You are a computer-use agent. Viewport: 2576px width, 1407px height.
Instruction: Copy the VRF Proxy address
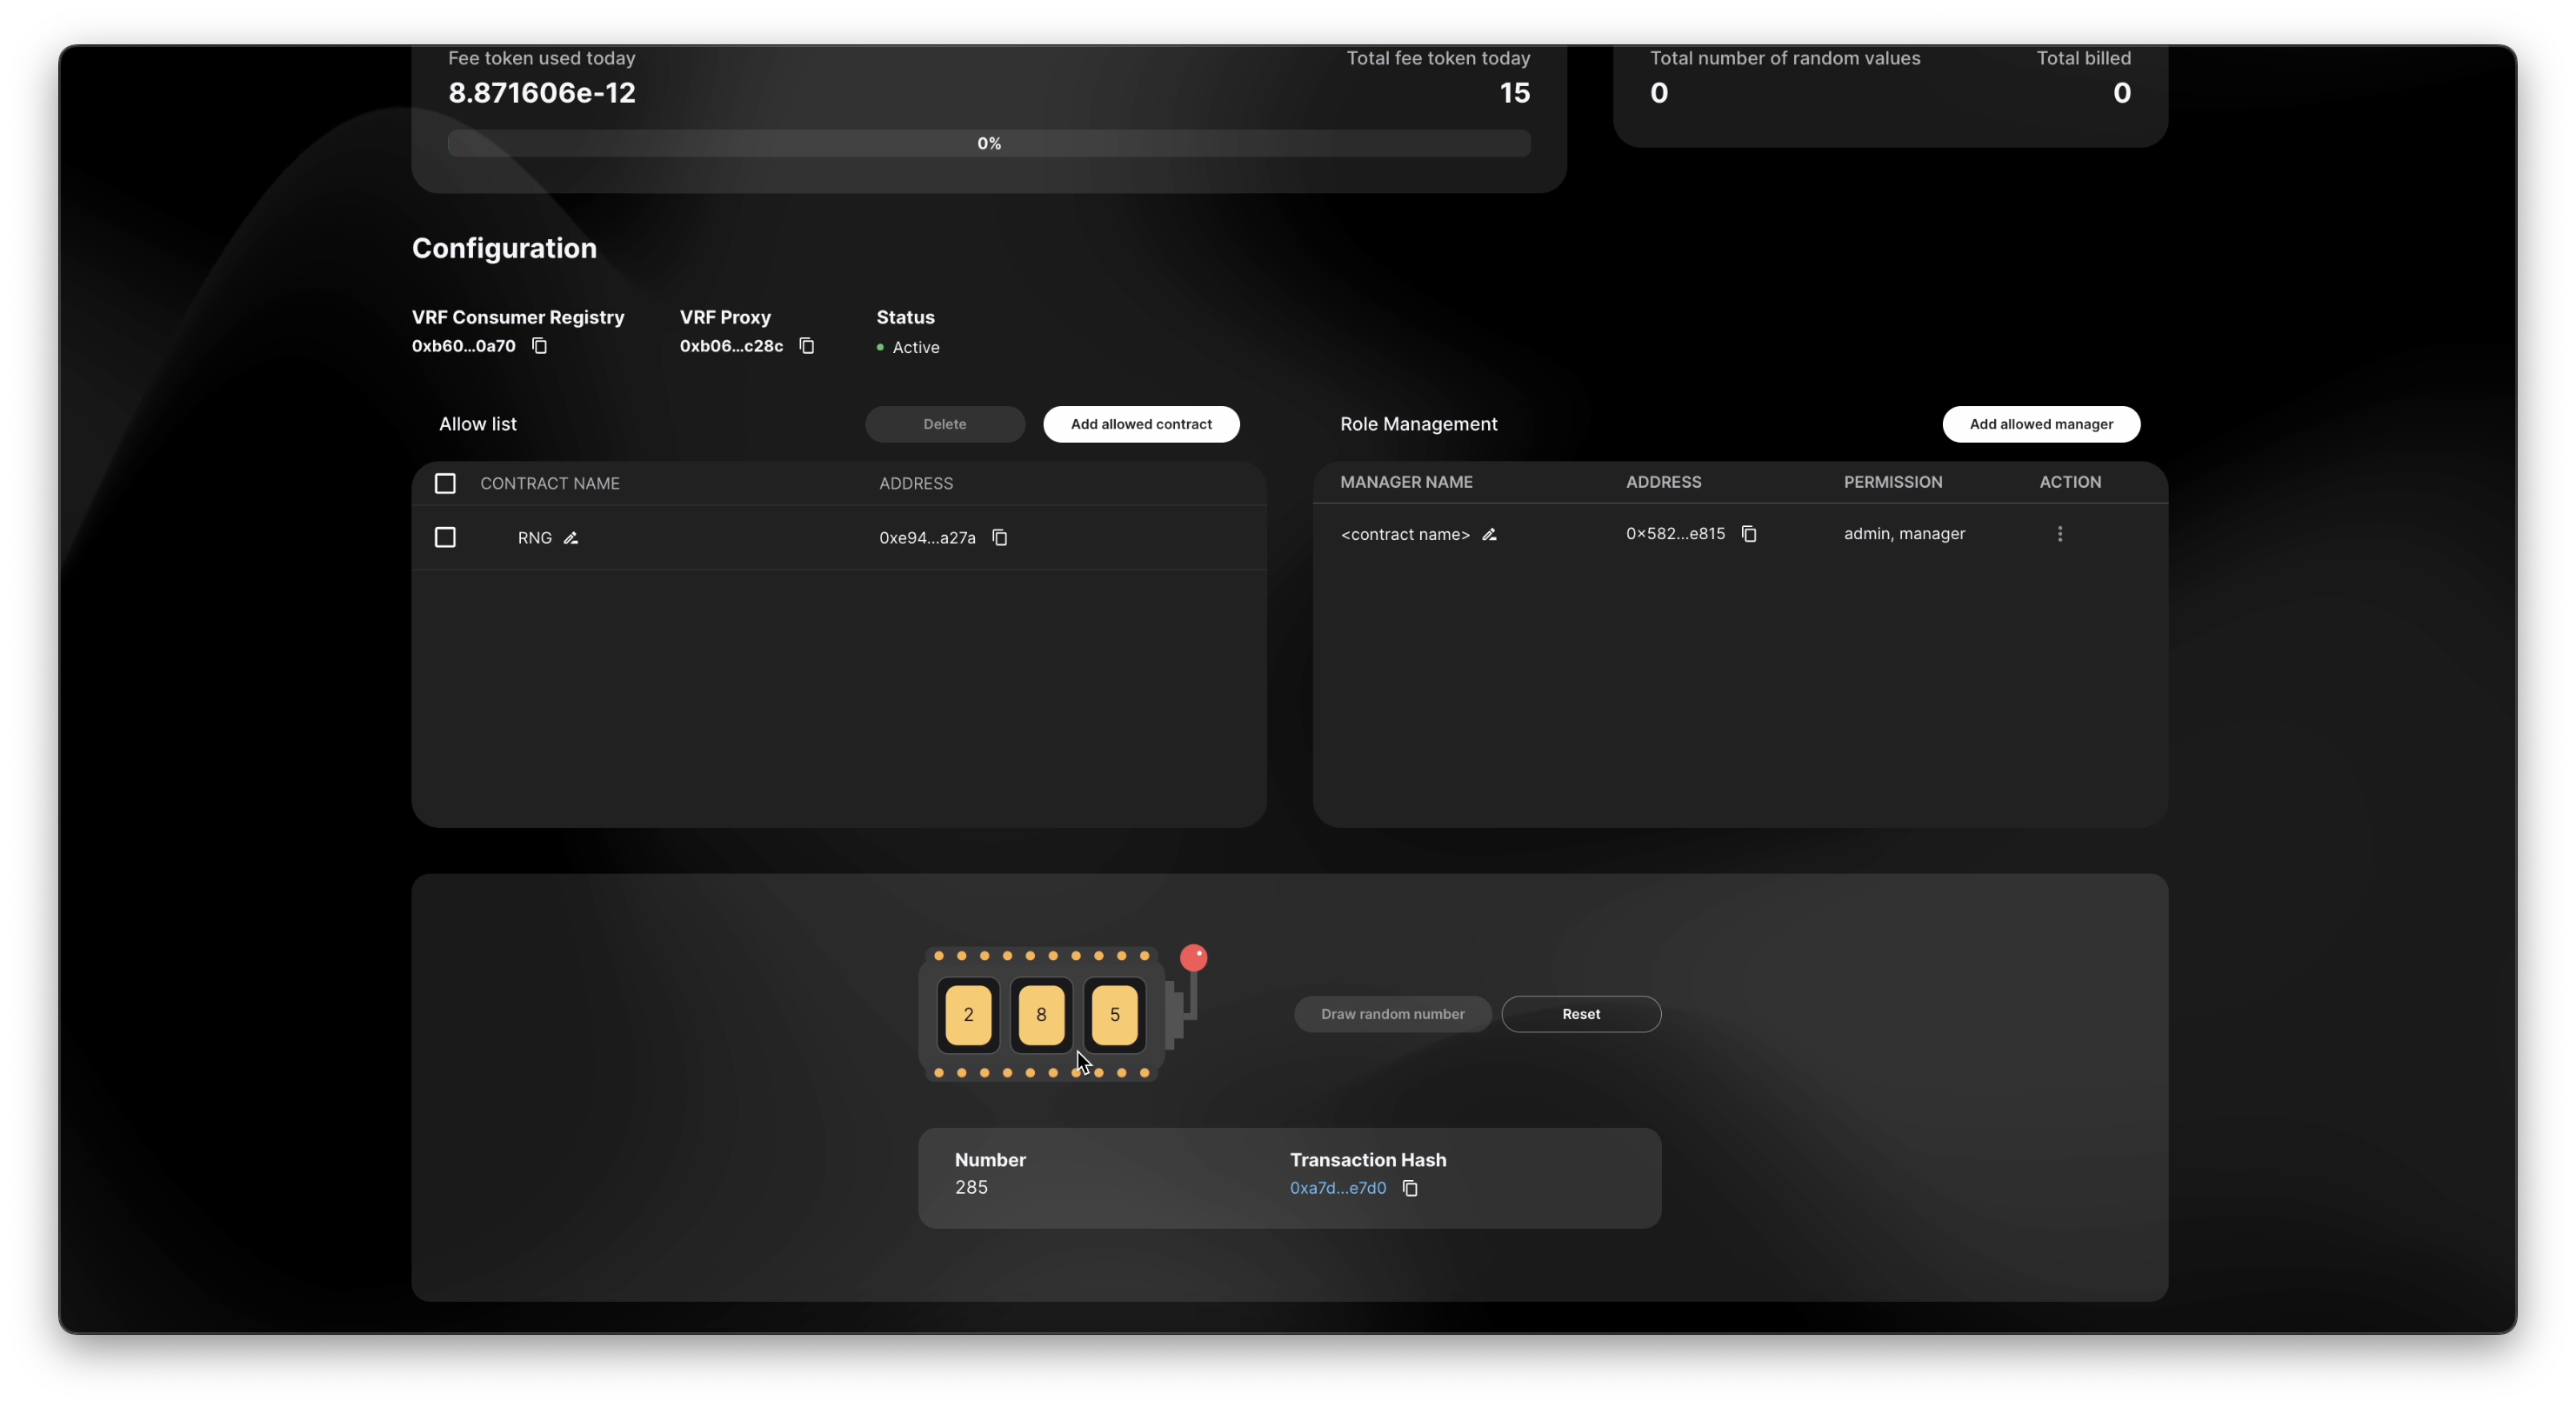coord(807,346)
